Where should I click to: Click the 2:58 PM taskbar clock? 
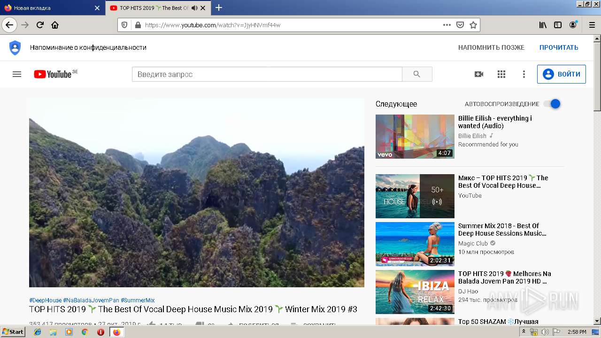pyautogui.click(x=577, y=332)
